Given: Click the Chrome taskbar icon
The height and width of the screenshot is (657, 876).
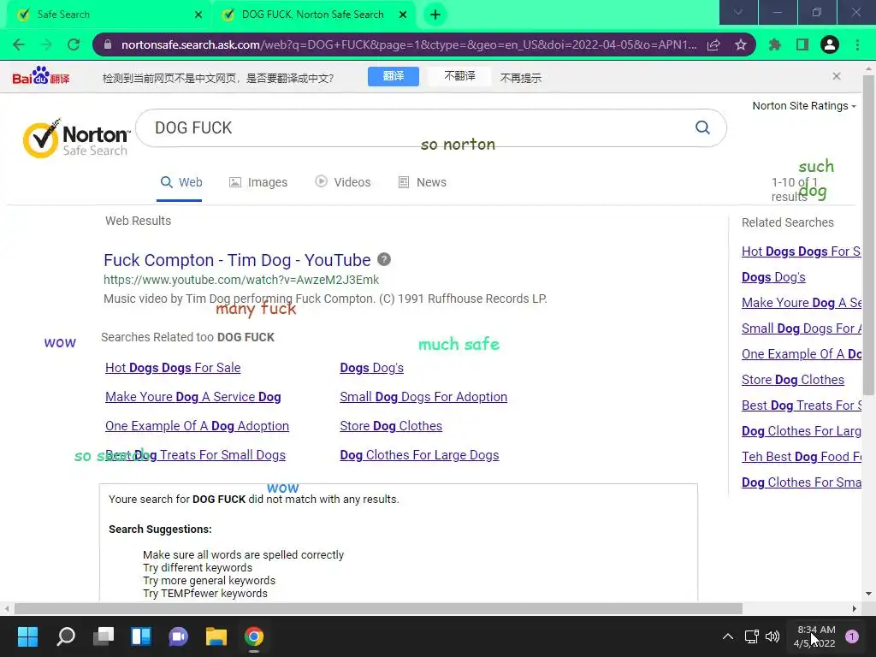Looking at the screenshot, I should click(253, 636).
